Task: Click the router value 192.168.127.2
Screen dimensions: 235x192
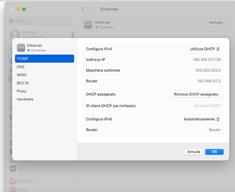Action: (x=209, y=81)
